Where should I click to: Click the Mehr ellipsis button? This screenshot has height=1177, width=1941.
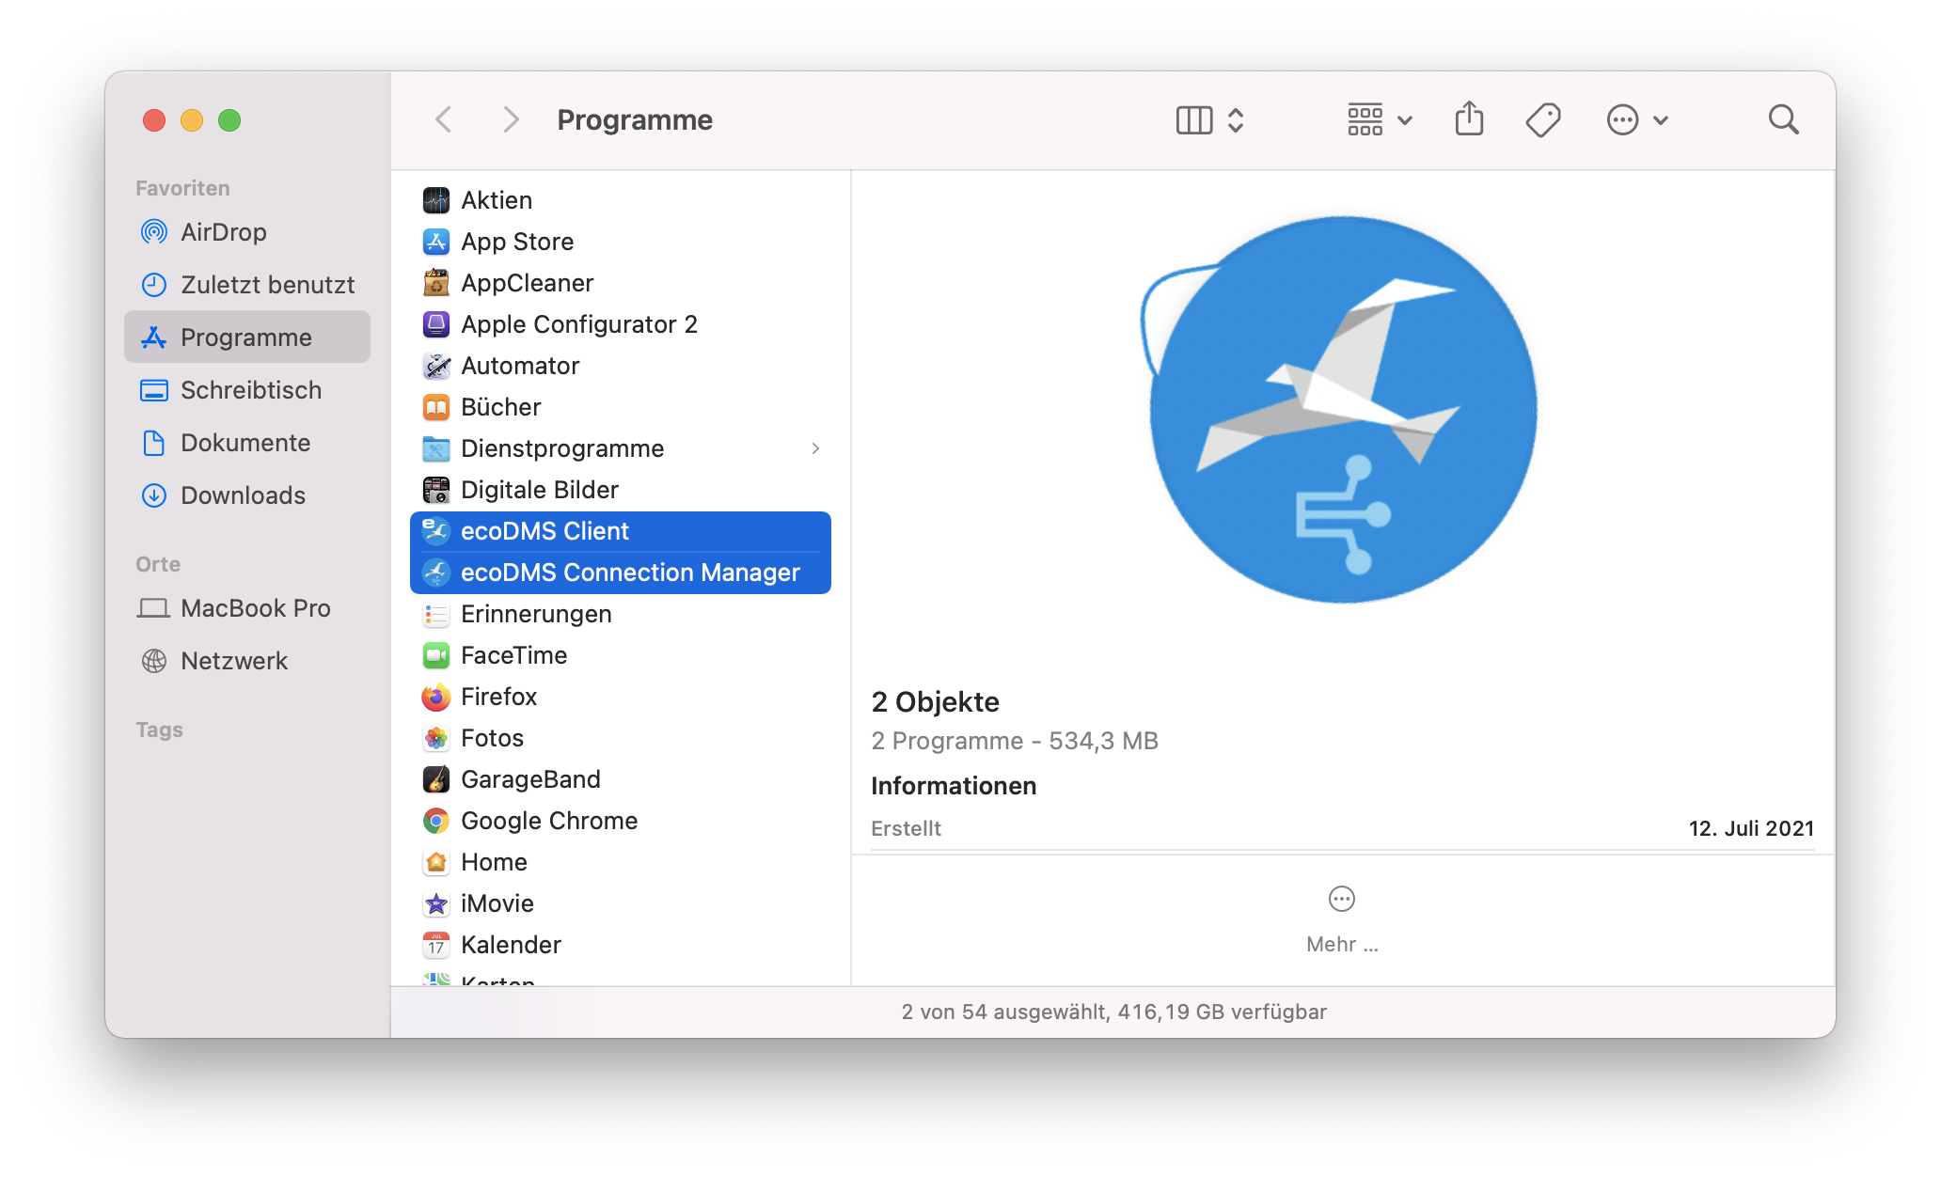(1341, 900)
